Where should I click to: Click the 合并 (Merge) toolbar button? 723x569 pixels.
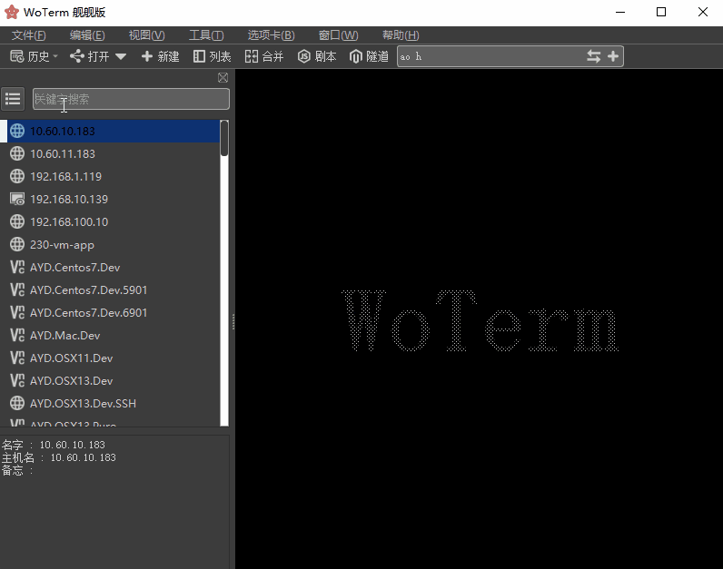[x=264, y=56]
